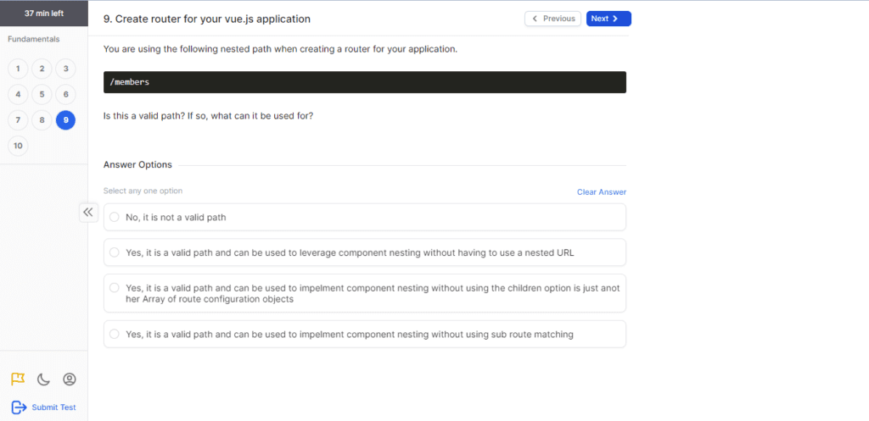This screenshot has height=421, width=869.
Task: Select the 'without having to use a nested URL' option
Action: (365, 252)
